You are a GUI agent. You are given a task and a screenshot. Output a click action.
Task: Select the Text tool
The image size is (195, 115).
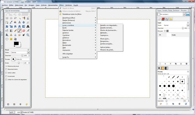coord(28,27)
